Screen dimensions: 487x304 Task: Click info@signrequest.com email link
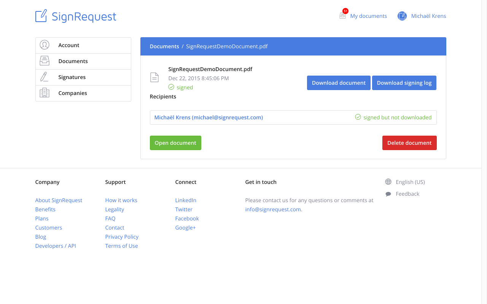pyautogui.click(x=273, y=209)
